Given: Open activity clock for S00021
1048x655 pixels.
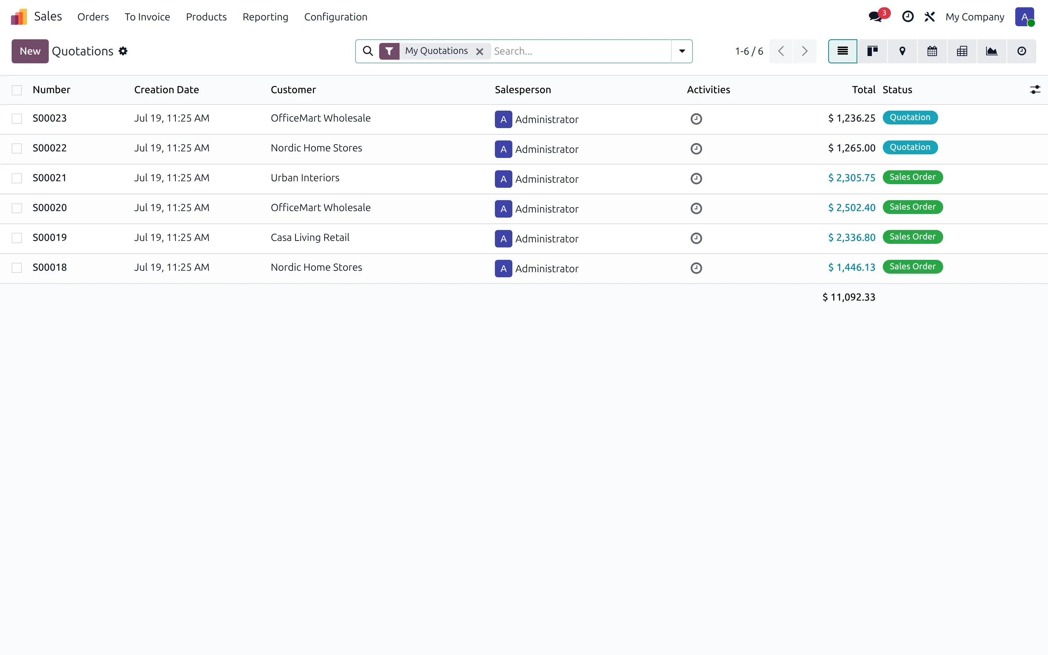Looking at the screenshot, I should 696,178.
